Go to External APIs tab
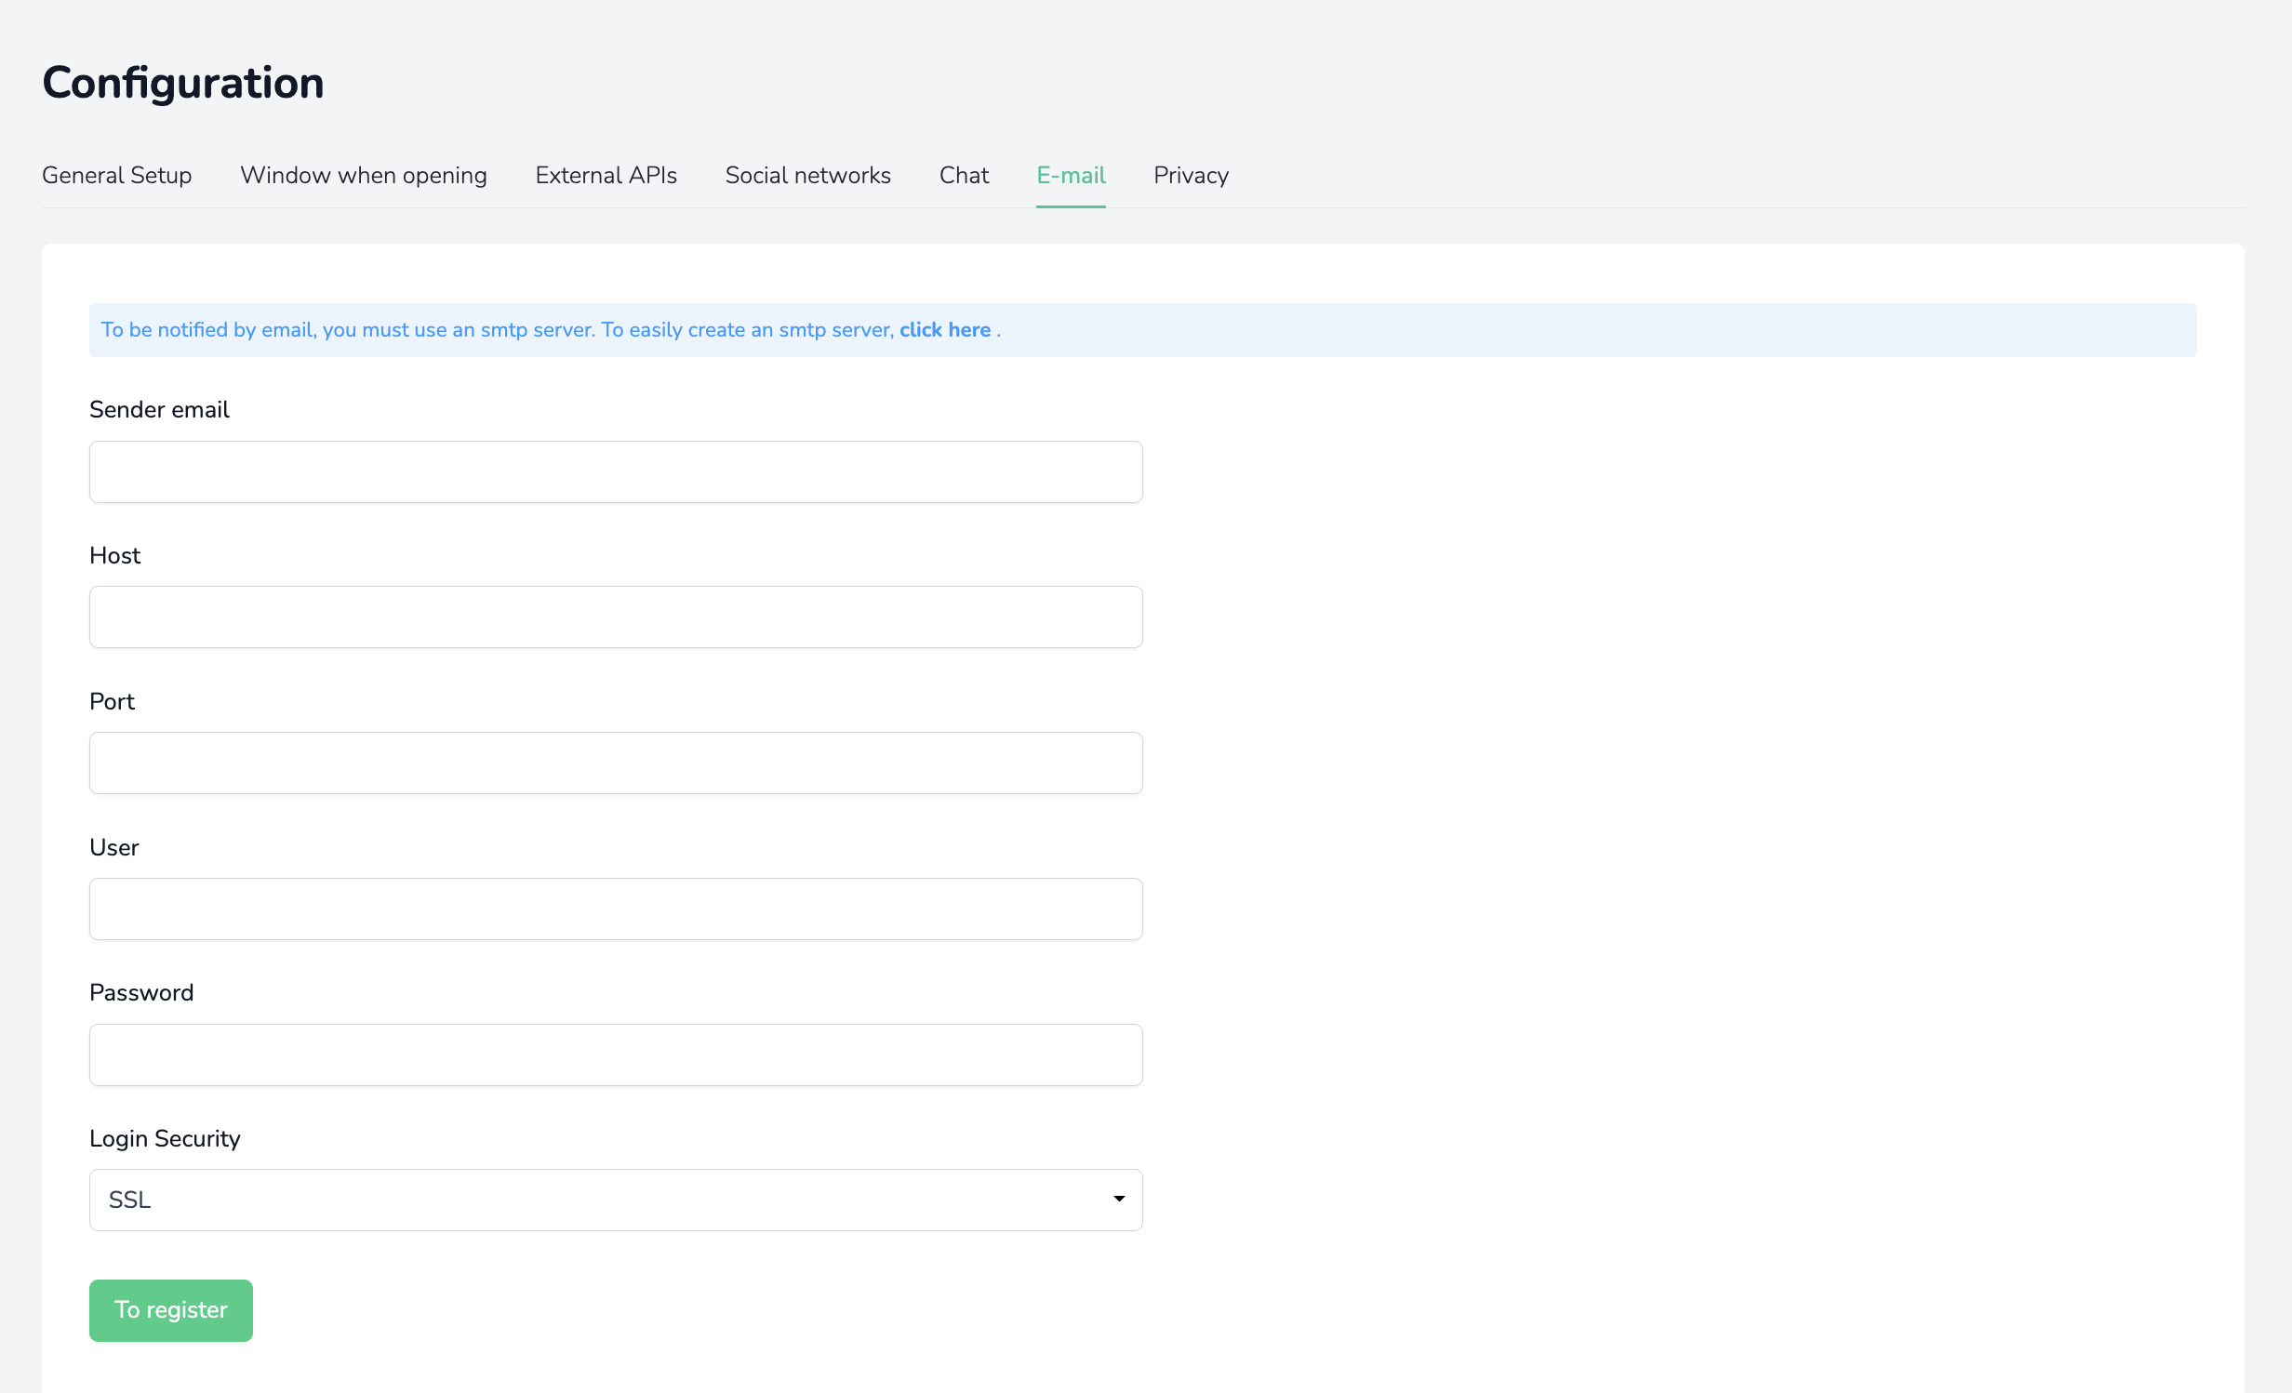Screen dimensions: 2292x1393 point(606,175)
